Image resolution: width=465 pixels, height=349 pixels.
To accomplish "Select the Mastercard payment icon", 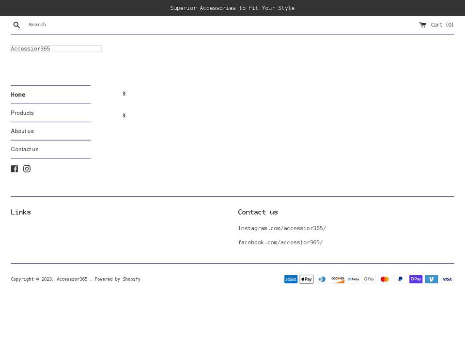I will (385, 279).
